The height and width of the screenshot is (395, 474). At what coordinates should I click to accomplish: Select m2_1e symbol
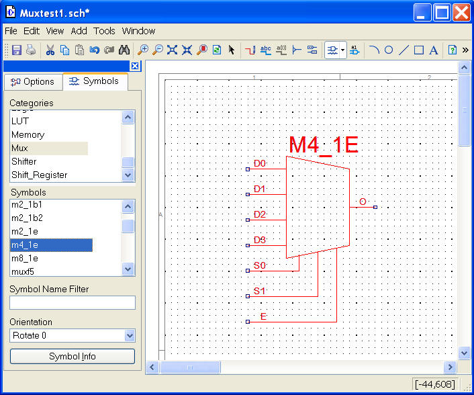pyautogui.click(x=24, y=232)
